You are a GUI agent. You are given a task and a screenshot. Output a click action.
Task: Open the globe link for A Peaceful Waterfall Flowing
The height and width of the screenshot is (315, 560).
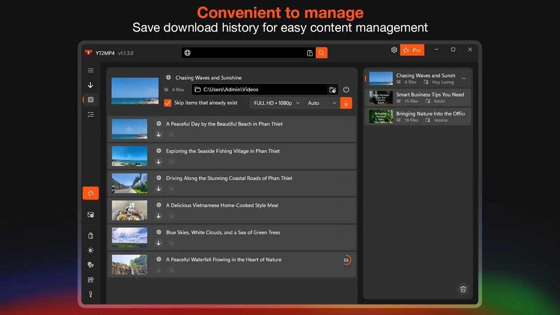159,260
